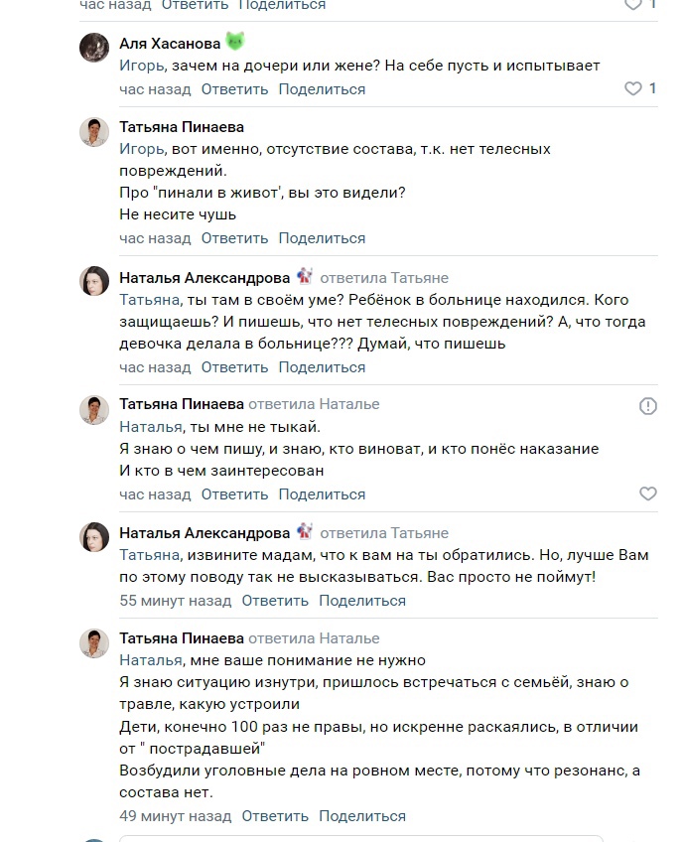
Task: Share the 49 минут назад comment
Action: pos(361,816)
